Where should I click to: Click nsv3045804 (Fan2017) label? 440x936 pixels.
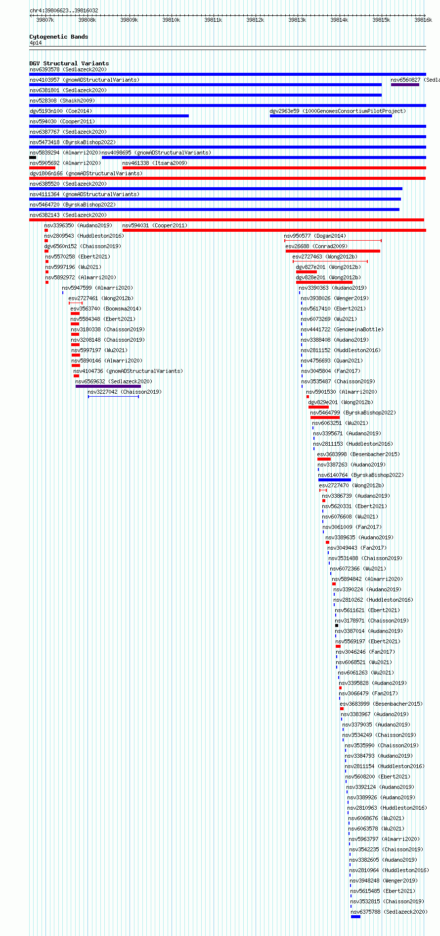click(331, 371)
